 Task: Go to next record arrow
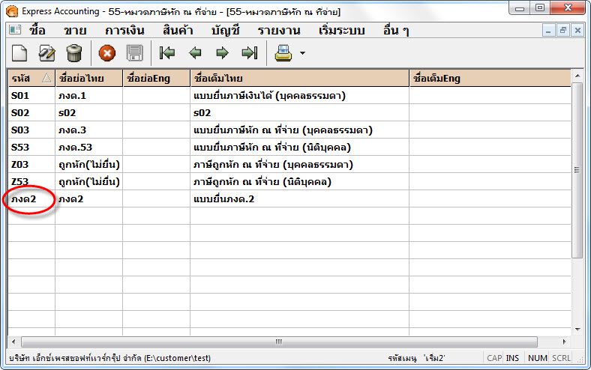222,53
